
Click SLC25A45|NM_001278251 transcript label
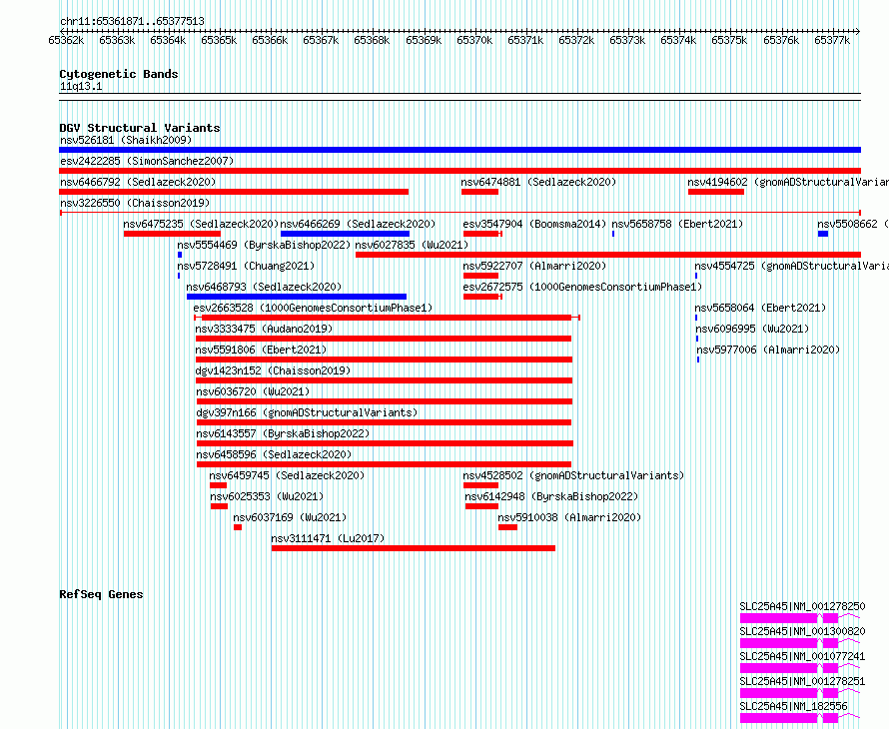tap(802, 681)
